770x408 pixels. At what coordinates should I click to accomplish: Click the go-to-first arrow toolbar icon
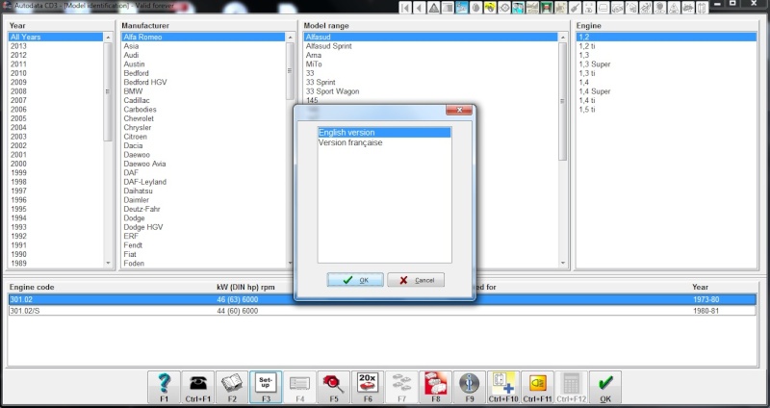[x=405, y=8]
